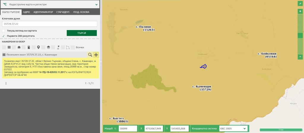Open the 'ИДЕНТИФИКАТОР' tab
The width and height of the screenshot is (304, 133).
click(43, 12)
